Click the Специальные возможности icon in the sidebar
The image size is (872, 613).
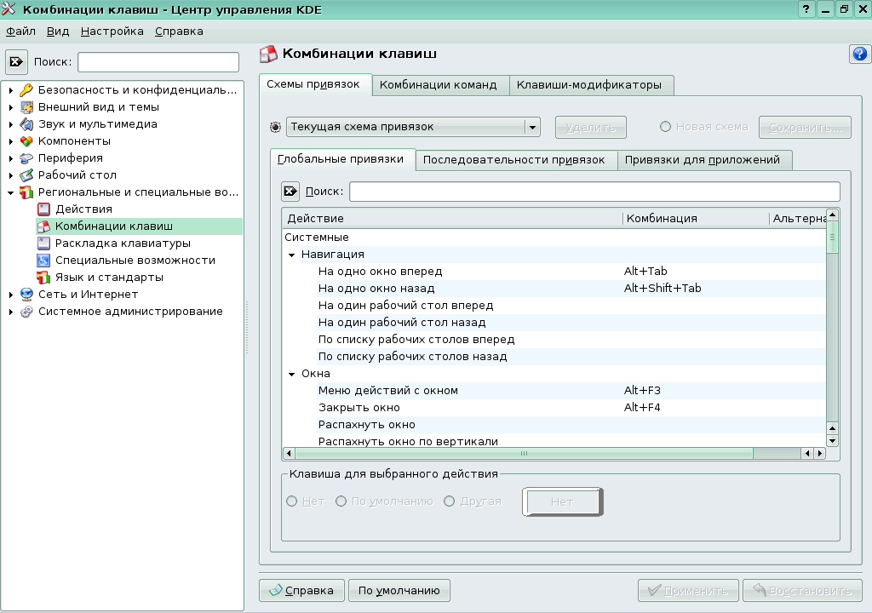43,261
